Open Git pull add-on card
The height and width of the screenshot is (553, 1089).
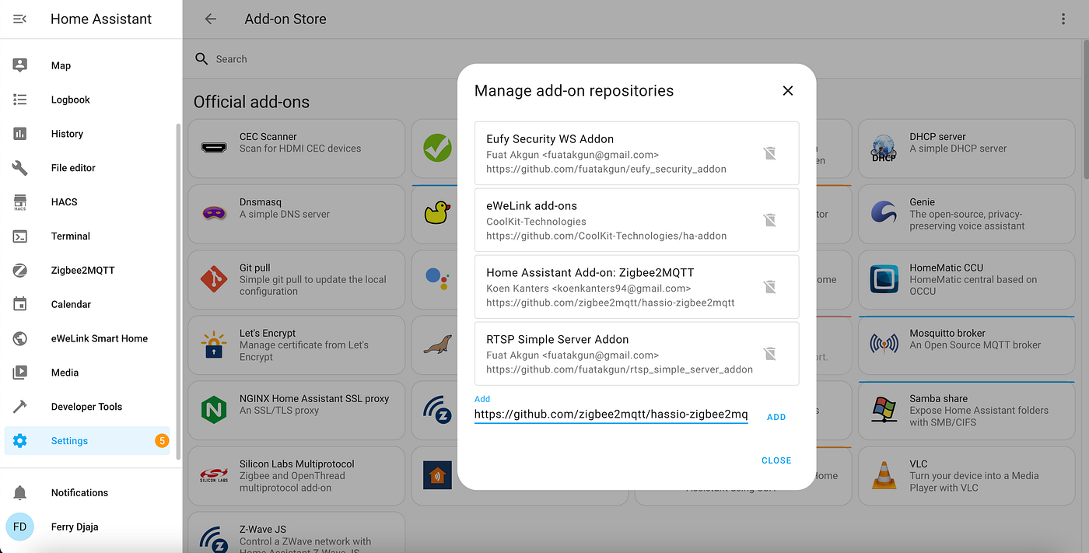296,279
